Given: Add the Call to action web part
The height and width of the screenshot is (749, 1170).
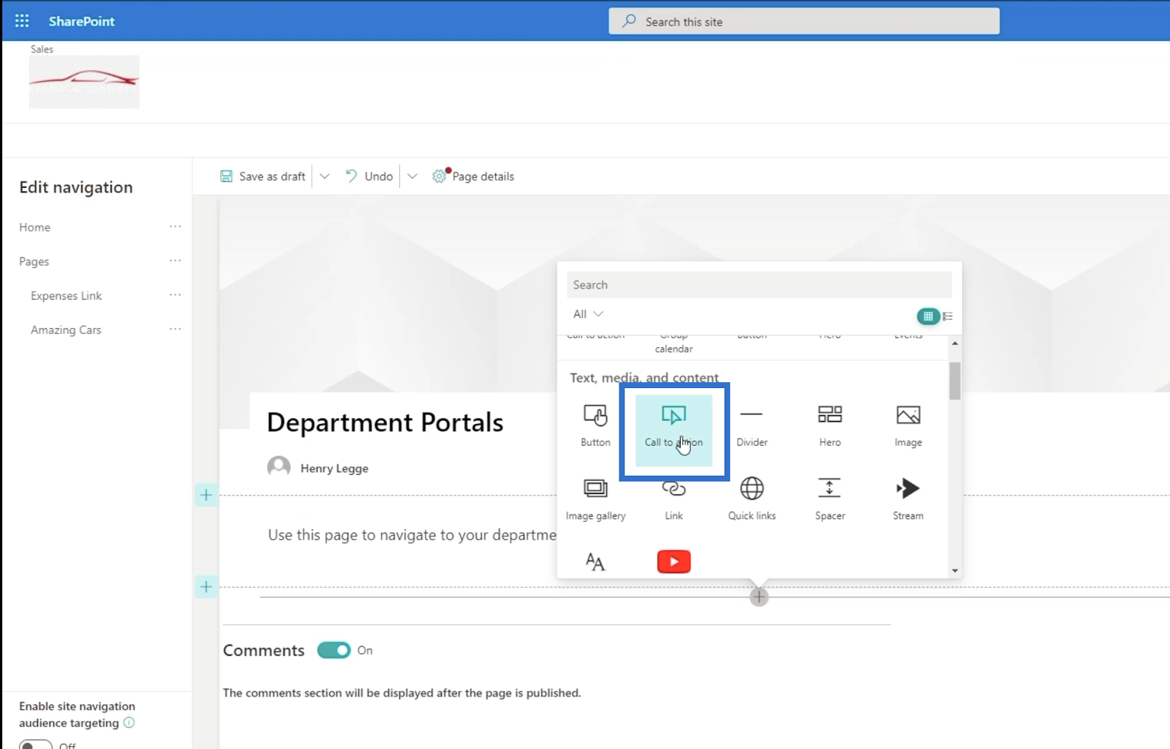Looking at the screenshot, I should [x=673, y=430].
